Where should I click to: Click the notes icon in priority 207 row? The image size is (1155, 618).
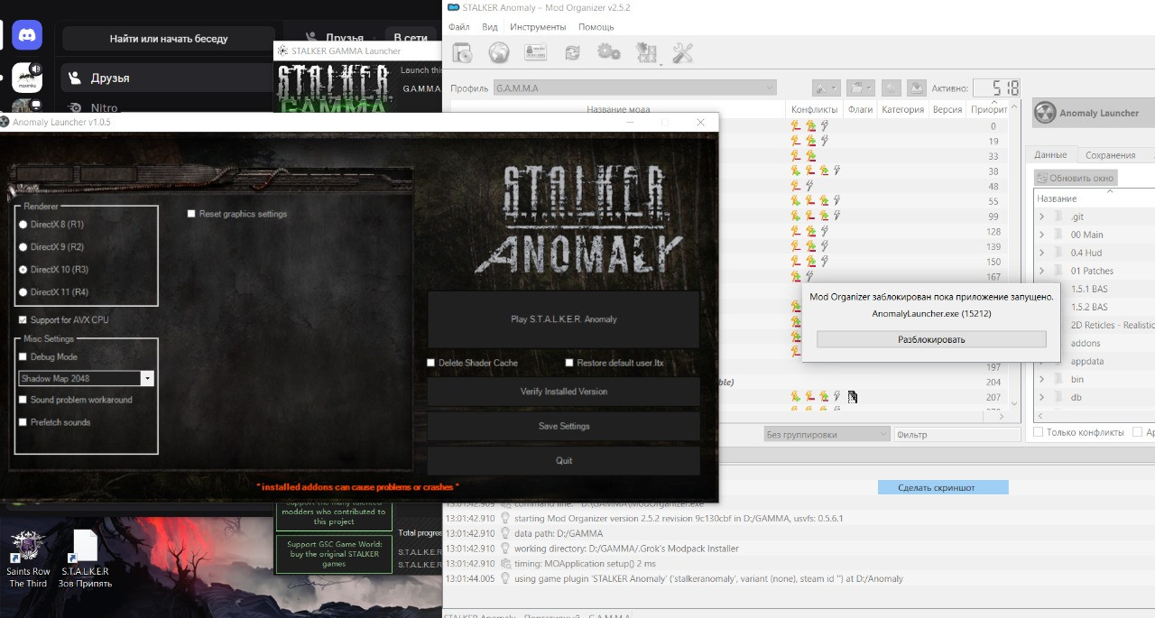pyautogui.click(x=853, y=396)
